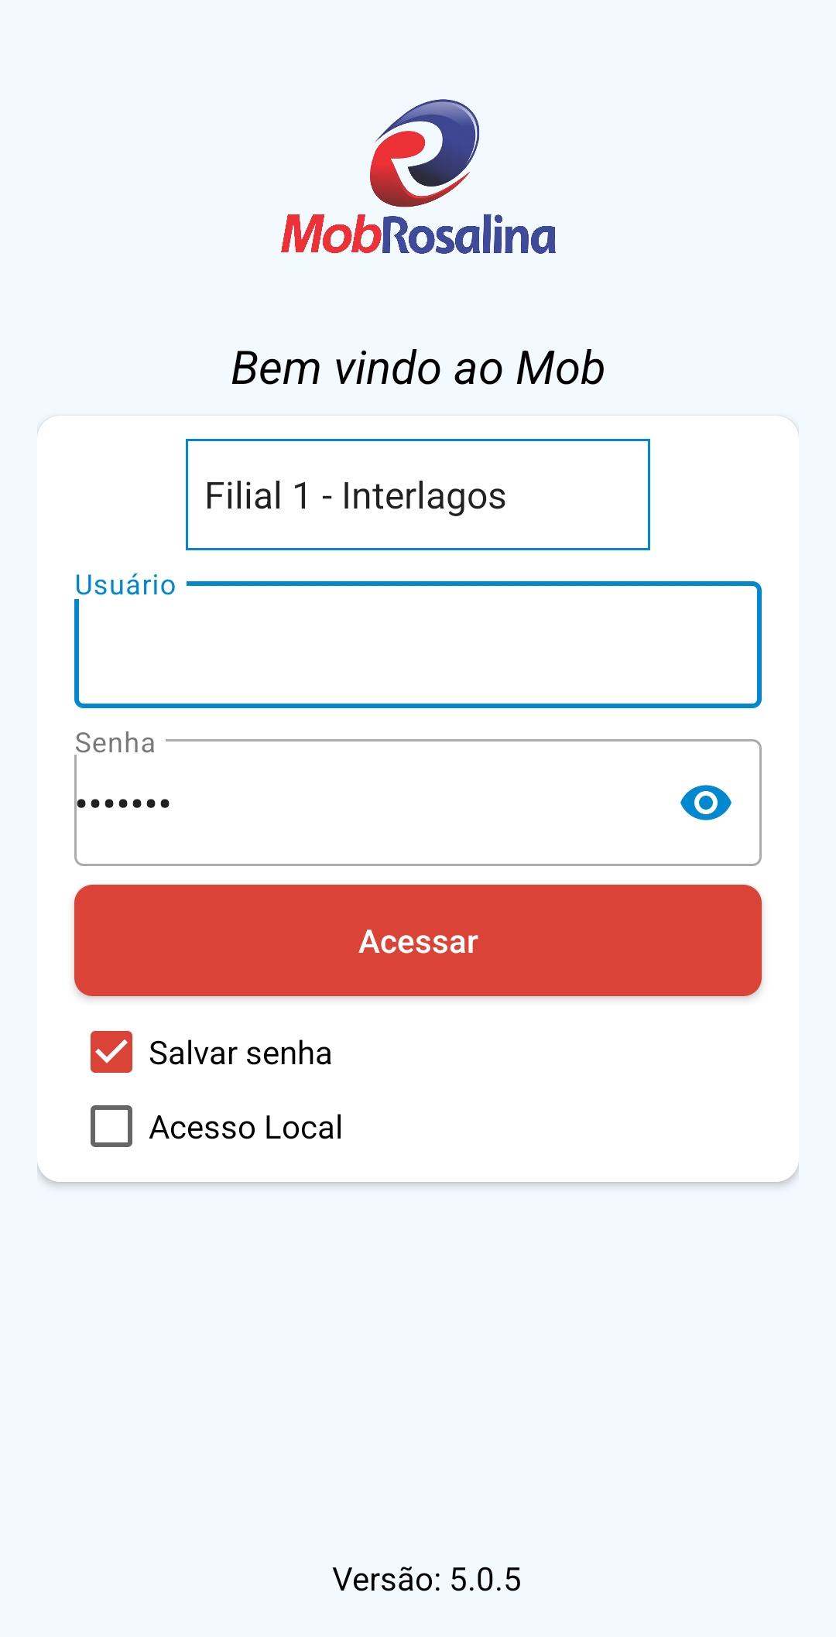The image size is (836, 1637).
Task: Click the Acesso Local label text
Action: (245, 1128)
